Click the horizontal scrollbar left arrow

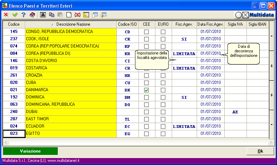tap(6, 142)
